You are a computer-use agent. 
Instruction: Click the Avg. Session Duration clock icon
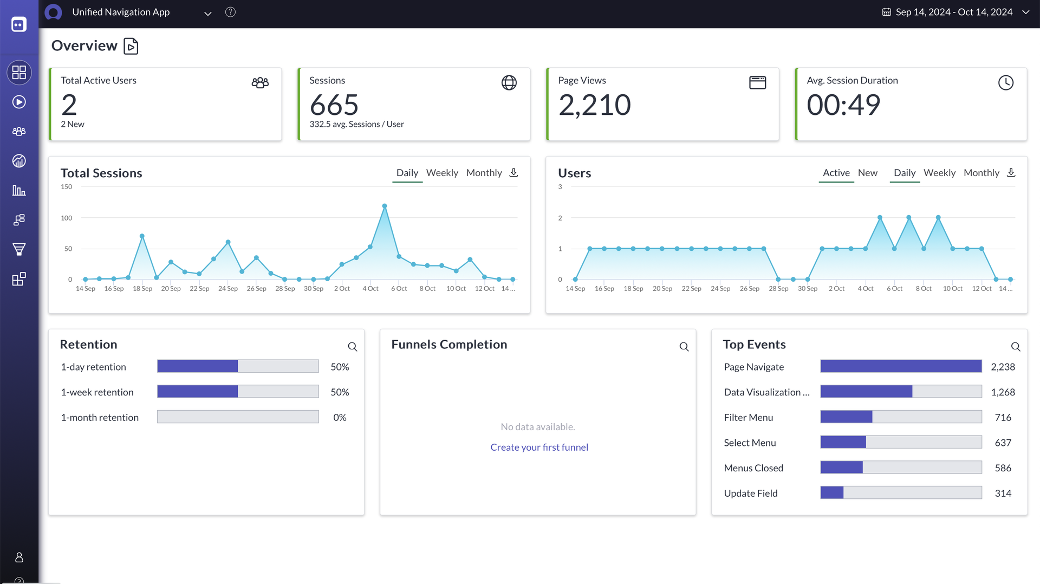[x=1006, y=82]
